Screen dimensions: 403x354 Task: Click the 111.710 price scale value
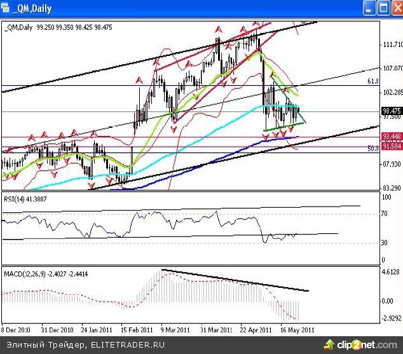(391, 45)
